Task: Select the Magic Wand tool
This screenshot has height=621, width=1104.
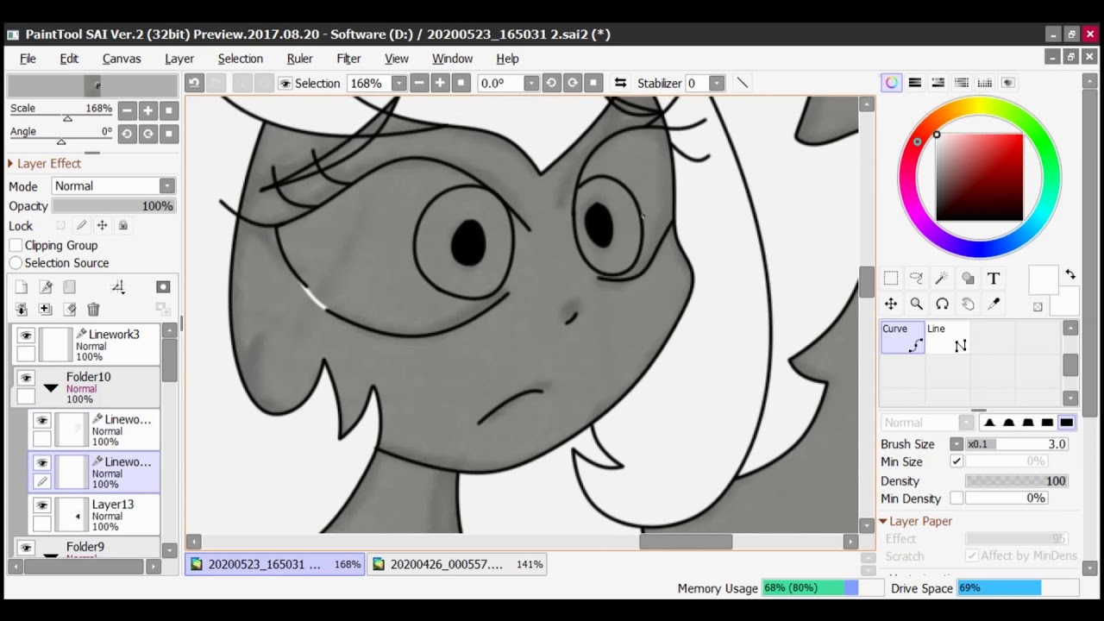Action: 942,279
